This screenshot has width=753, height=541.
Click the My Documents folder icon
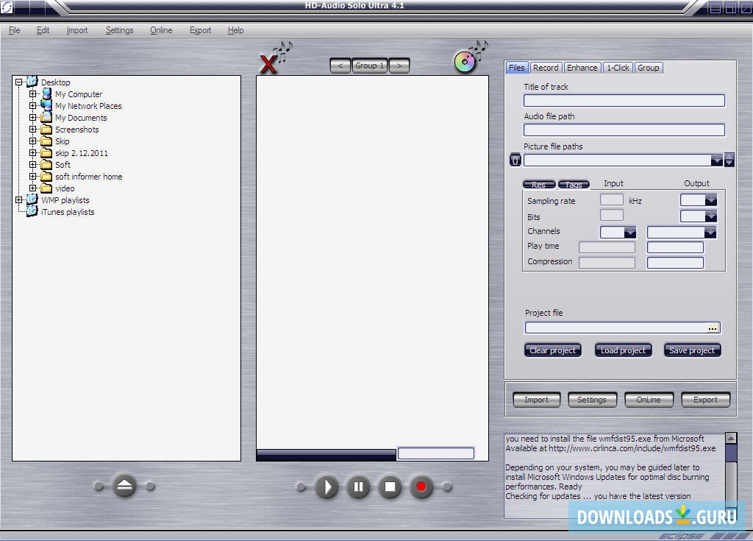click(x=46, y=117)
